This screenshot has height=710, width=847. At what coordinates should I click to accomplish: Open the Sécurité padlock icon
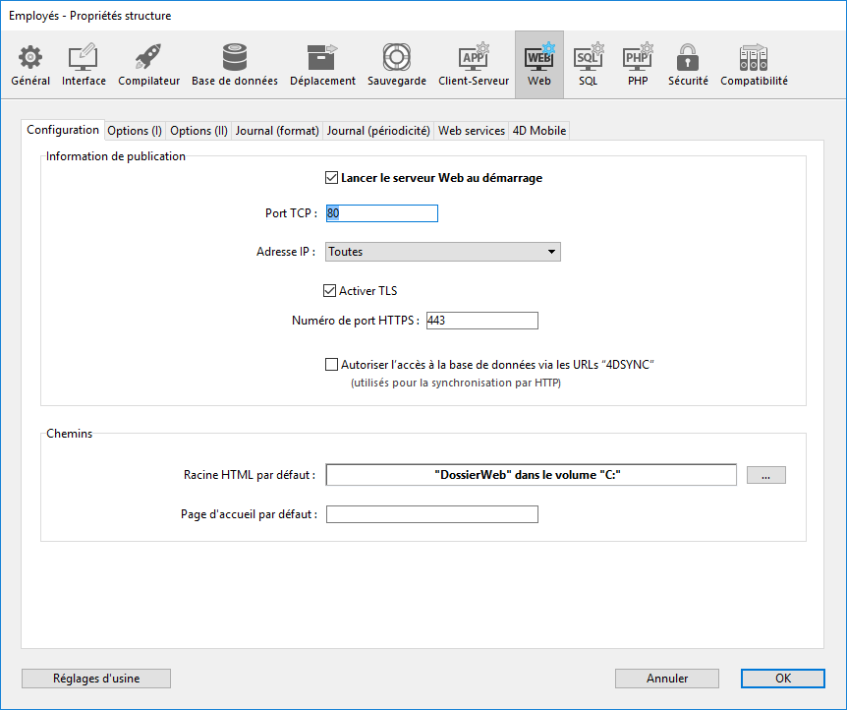[688, 58]
